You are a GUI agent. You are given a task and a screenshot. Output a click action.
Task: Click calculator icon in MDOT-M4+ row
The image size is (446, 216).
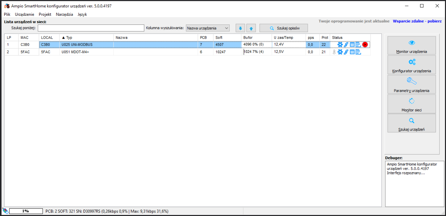tap(352, 52)
